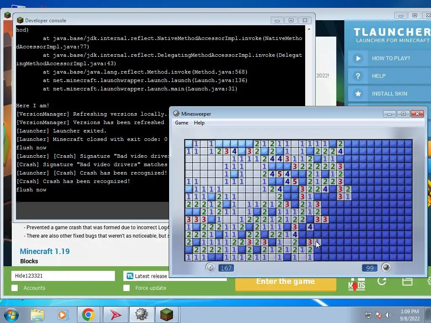The width and height of the screenshot is (431, 323).
Task: Open Google Chrome from the taskbar
Action: pos(88,315)
